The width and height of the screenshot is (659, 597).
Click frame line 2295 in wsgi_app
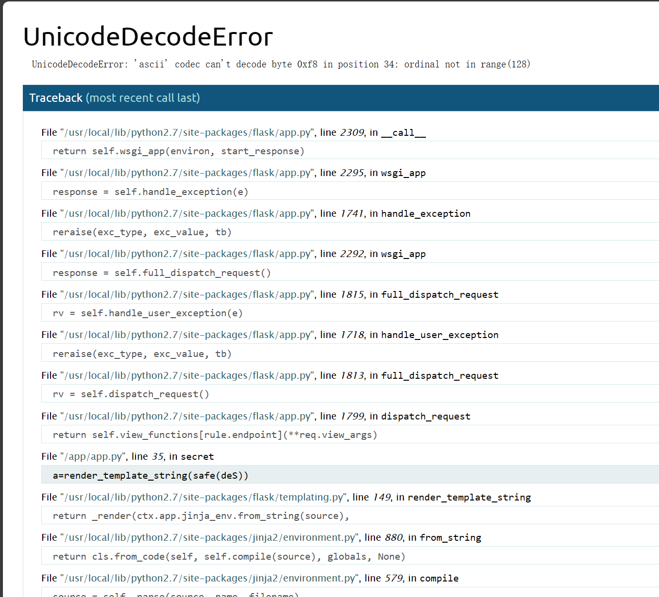[234, 173]
